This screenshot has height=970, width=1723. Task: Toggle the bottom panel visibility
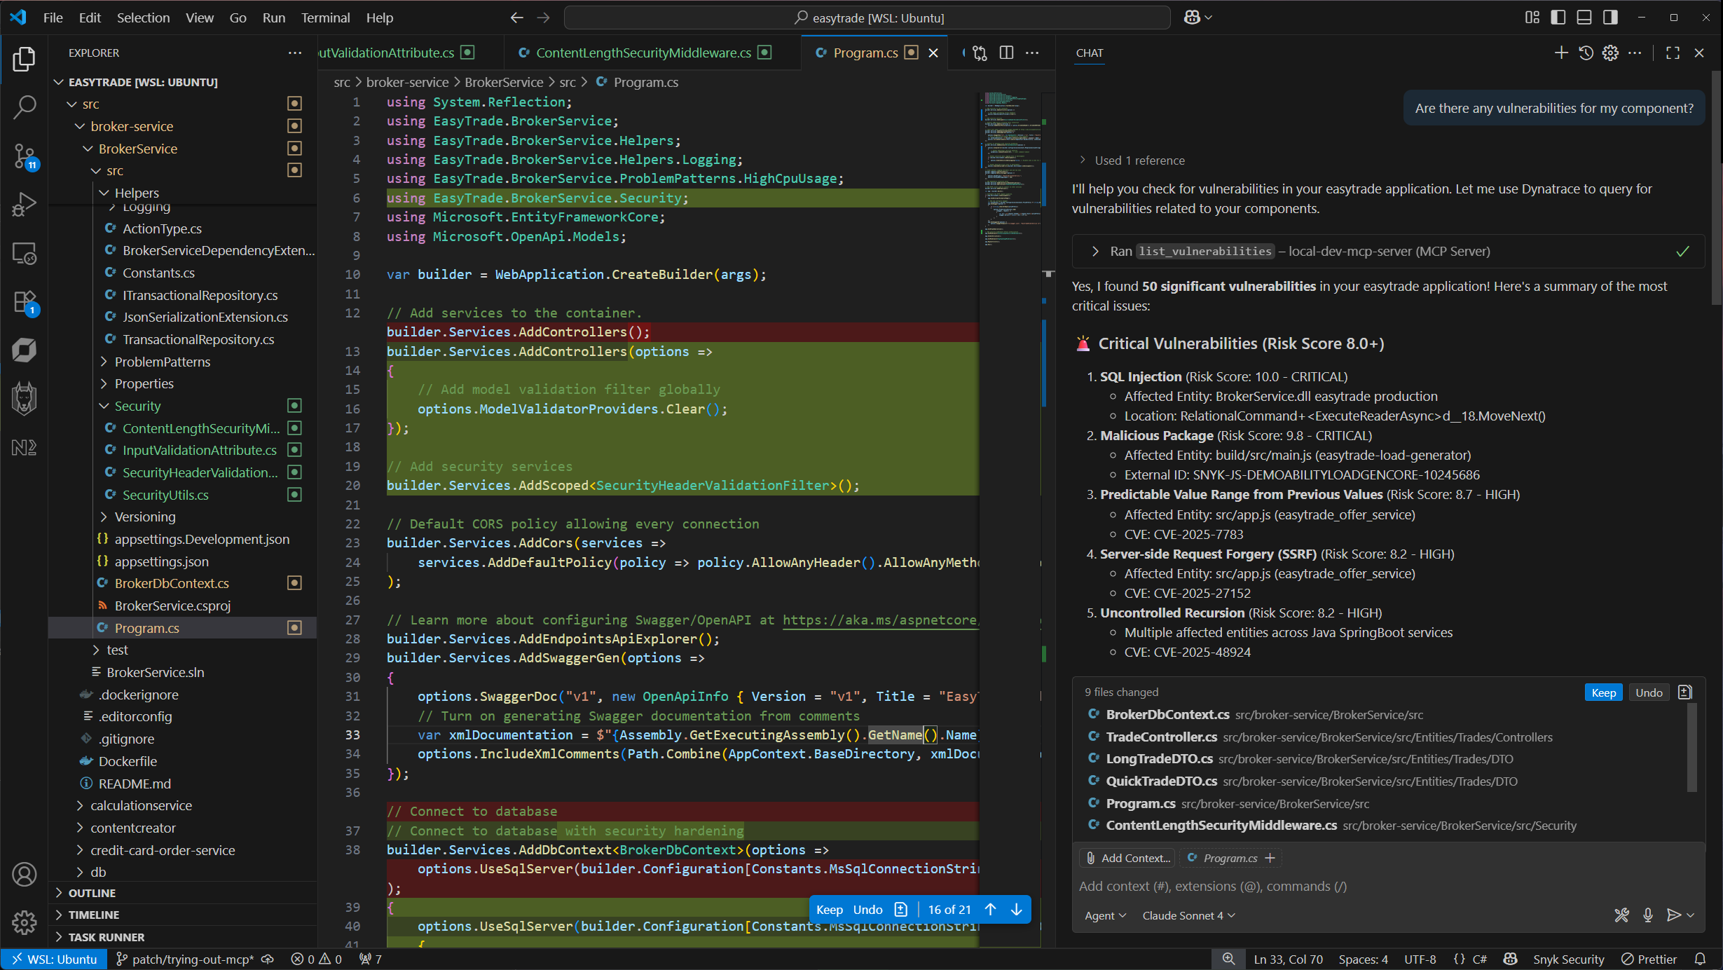tap(1585, 17)
